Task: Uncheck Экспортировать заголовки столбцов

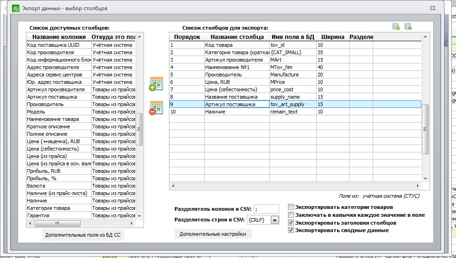Action: pyautogui.click(x=291, y=223)
